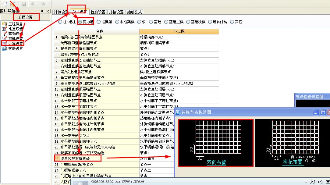Viewport: 330px width, 185px height.
Task: Expand the Undo history dropdown arrow
Action: click(38, 4)
